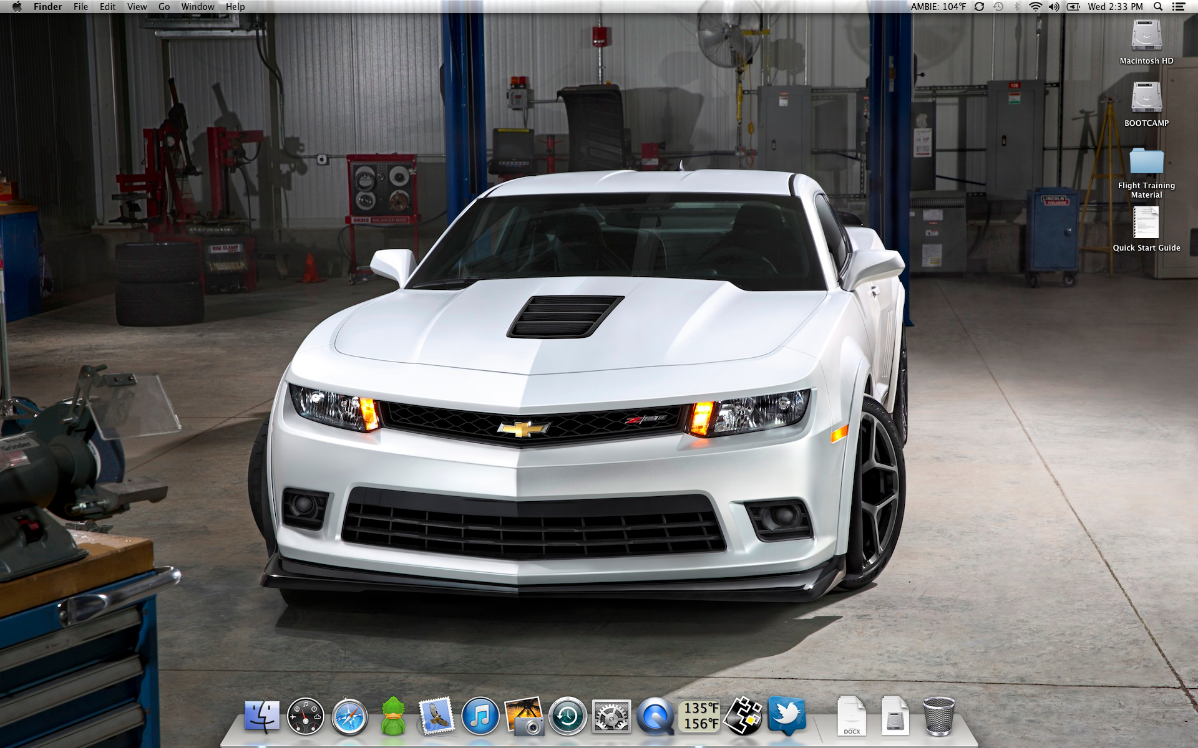Open the View menu
The width and height of the screenshot is (1198, 748).
tap(137, 7)
